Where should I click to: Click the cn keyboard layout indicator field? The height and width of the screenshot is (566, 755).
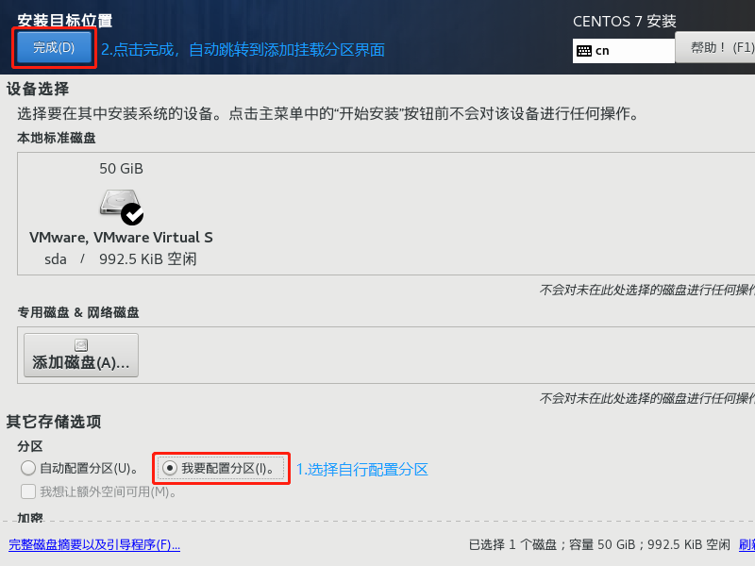[624, 51]
